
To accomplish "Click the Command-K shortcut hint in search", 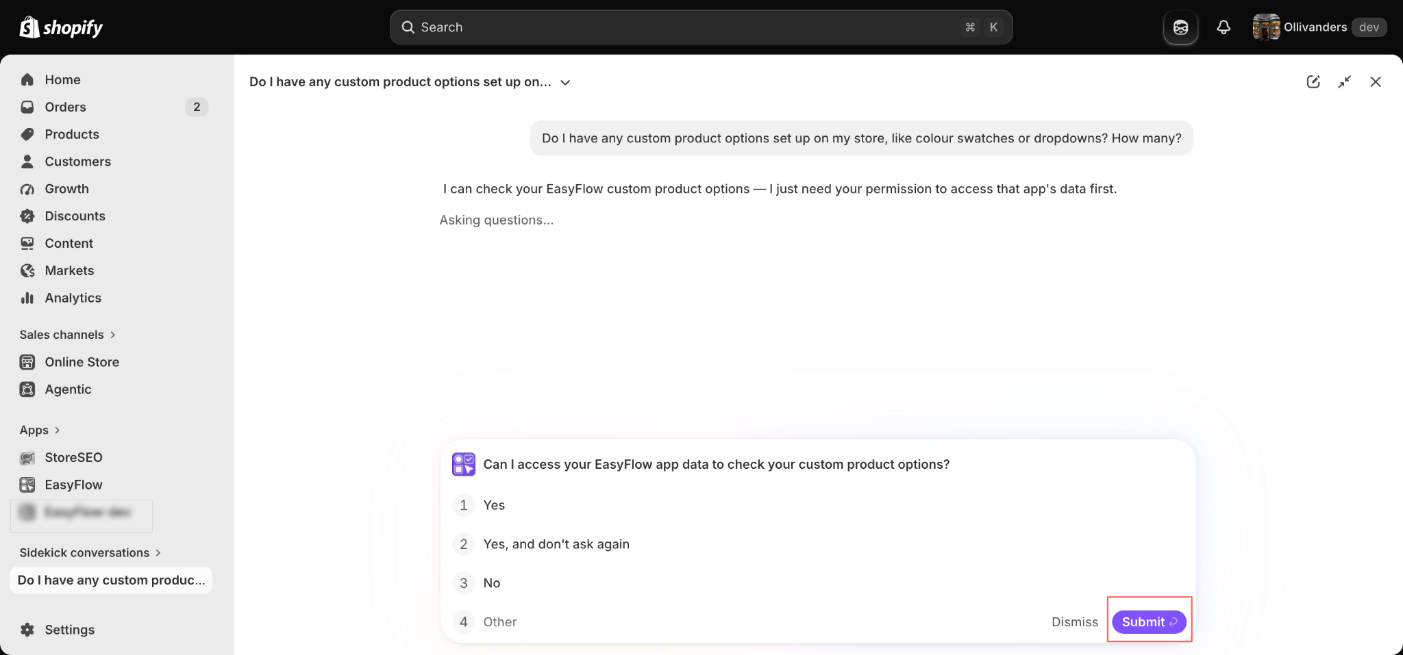I will coord(982,27).
